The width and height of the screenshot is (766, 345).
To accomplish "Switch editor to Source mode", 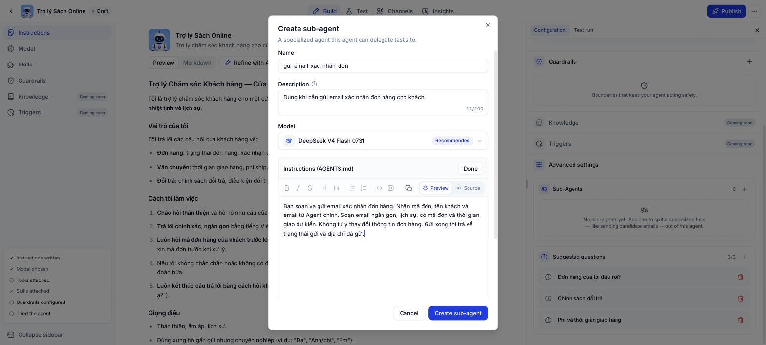I will [468, 188].
